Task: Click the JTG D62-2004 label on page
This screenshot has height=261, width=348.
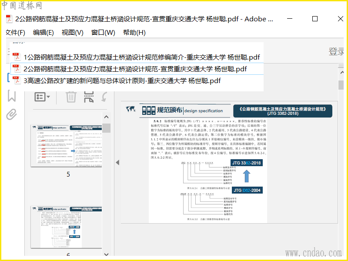Action: (x=247, y=190)
